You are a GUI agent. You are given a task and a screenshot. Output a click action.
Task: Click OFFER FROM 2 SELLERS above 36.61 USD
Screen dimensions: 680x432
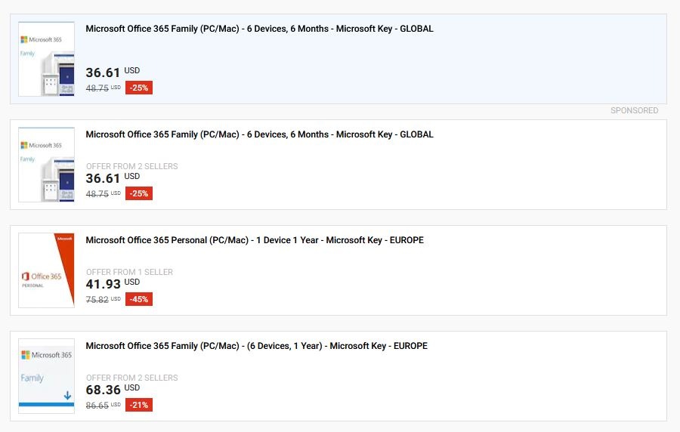[131, 166]
